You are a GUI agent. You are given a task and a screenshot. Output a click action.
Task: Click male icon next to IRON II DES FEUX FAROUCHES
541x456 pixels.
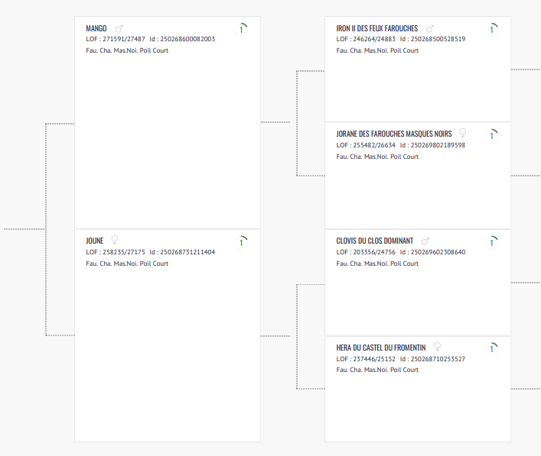[x=430, y=28]
